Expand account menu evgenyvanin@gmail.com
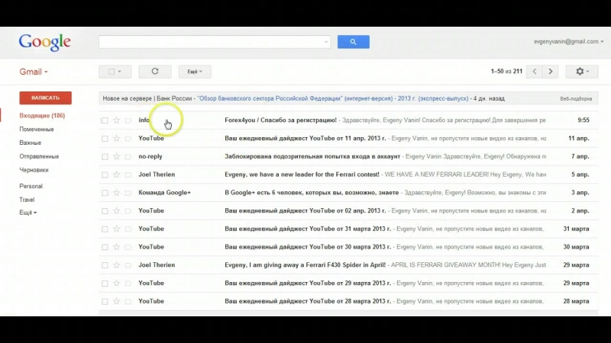Screen dimensions: 611x343 [568, 41]
